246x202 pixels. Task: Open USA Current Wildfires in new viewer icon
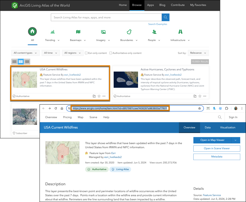point(94,96)
